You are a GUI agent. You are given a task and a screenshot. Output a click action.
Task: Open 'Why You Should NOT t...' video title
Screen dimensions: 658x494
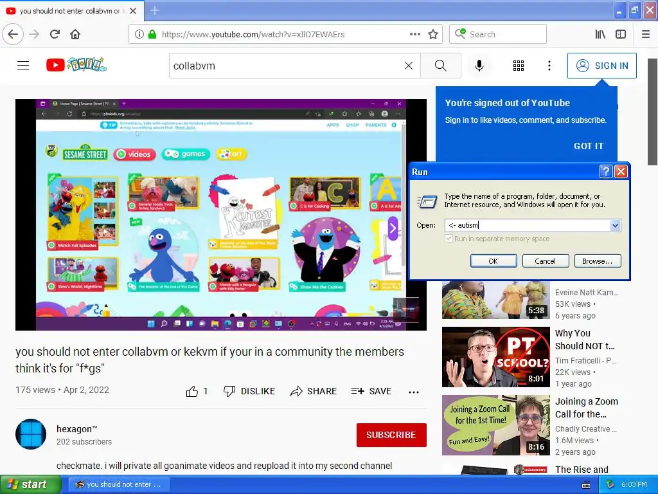click(x=585, y=340)
